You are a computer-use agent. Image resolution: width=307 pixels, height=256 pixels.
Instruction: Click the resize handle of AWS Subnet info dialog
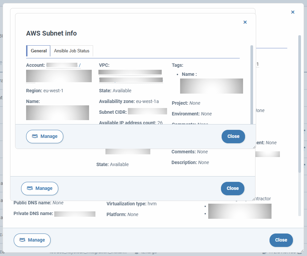[x=254, y=147]
